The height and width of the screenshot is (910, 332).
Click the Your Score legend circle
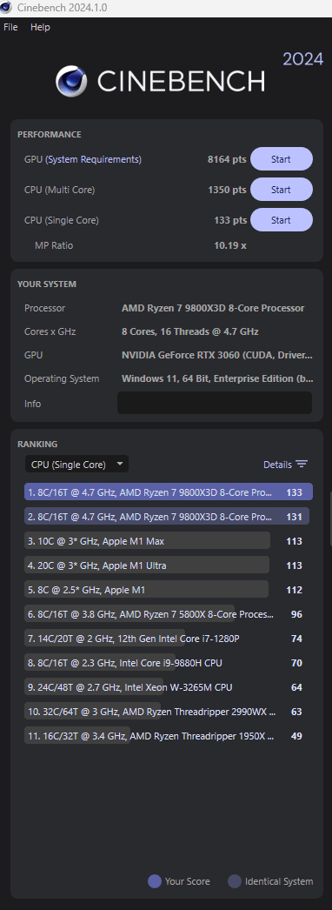click(x=155, y=881)
